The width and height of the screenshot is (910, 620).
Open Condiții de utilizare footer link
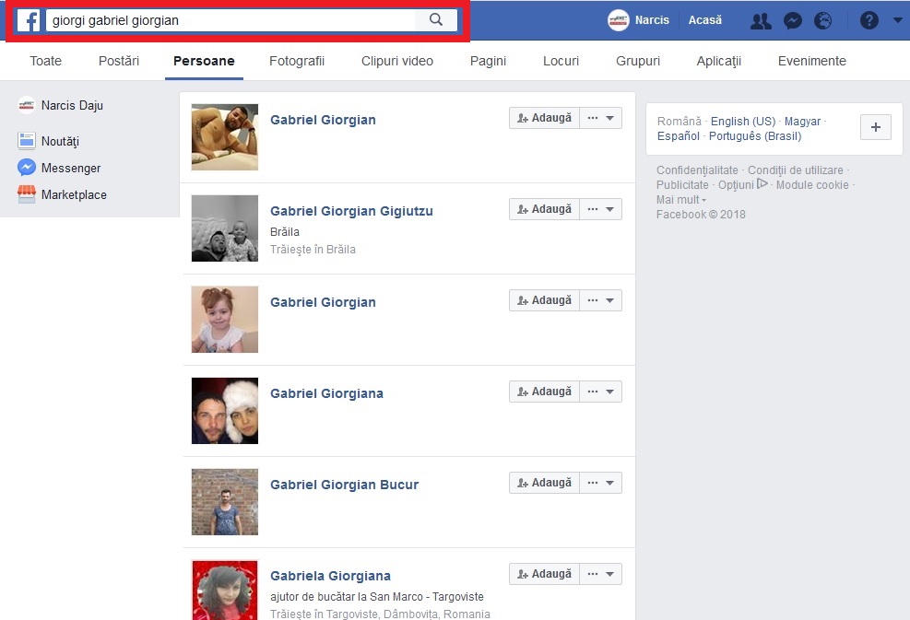tap(795, 170)
